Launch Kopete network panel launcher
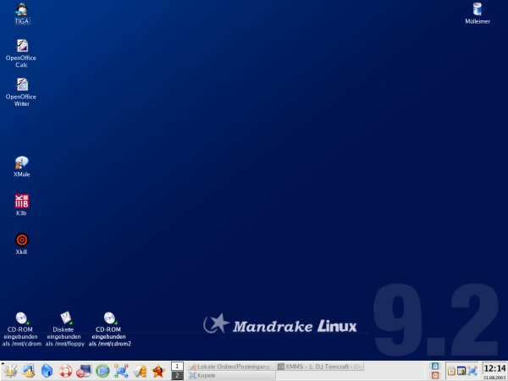This screenshot has width=508, height=381. [121, 371]
